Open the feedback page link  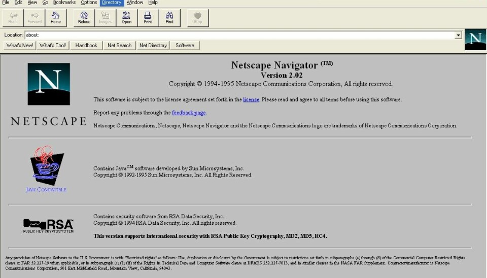point(189,113)
